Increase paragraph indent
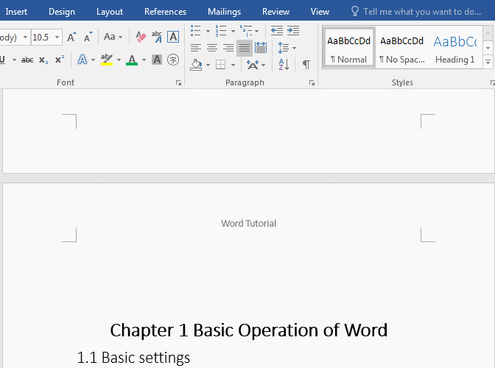The height and width of the screenshot is (368, 495). 293,31
